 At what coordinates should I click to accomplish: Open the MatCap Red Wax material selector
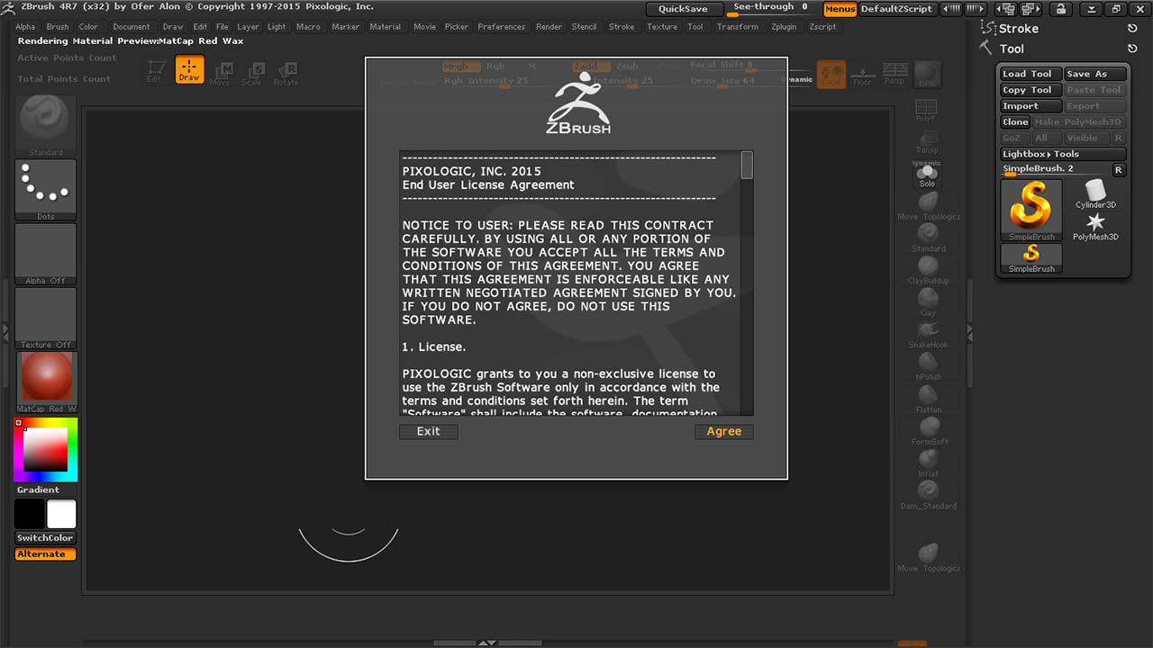click(x=46, y=382)
